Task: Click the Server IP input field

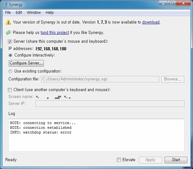Action: coord(110,104)
